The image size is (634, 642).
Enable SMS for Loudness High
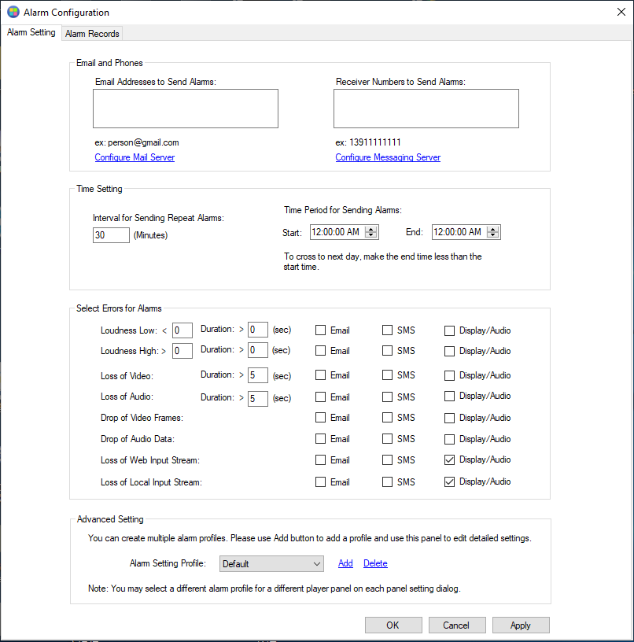(x=387, y=350)
